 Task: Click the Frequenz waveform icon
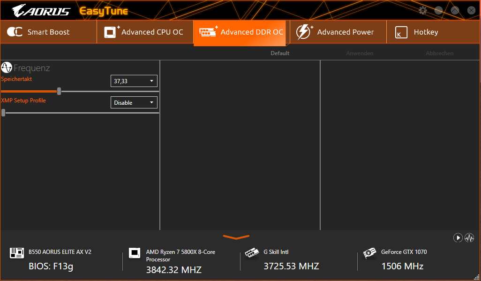7,67
